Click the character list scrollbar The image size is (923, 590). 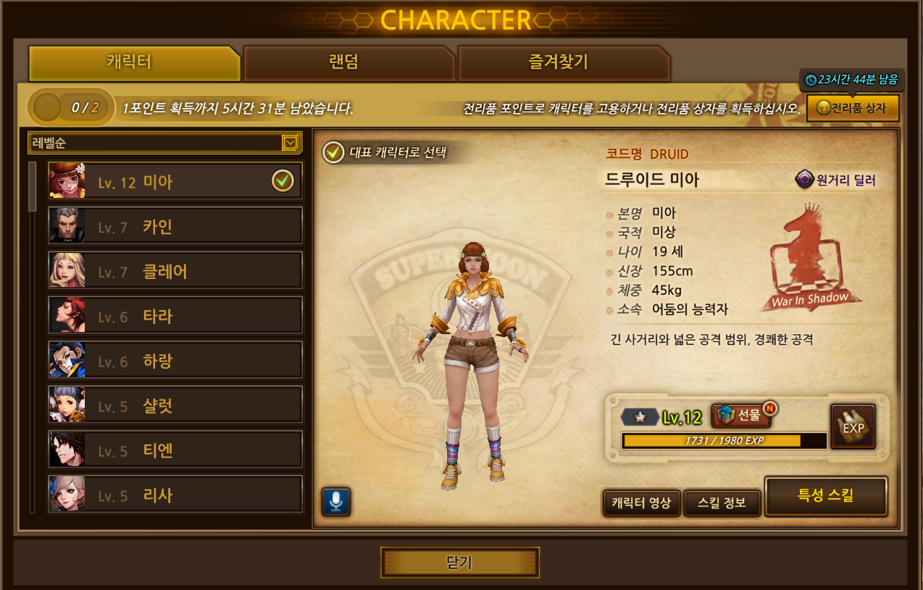(x=33, y=186)
